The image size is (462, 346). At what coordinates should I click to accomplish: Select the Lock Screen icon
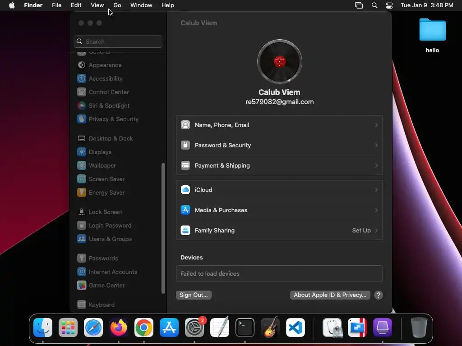[x=82, y=212]
